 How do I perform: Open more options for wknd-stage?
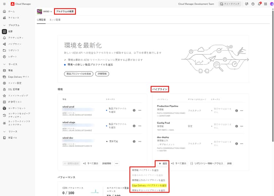click(140, 126)
